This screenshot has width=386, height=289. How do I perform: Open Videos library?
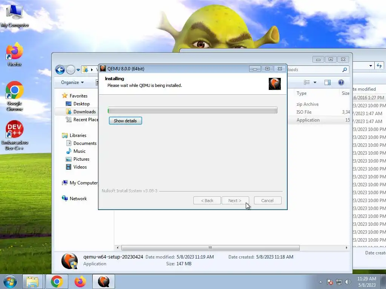(76, 167)
